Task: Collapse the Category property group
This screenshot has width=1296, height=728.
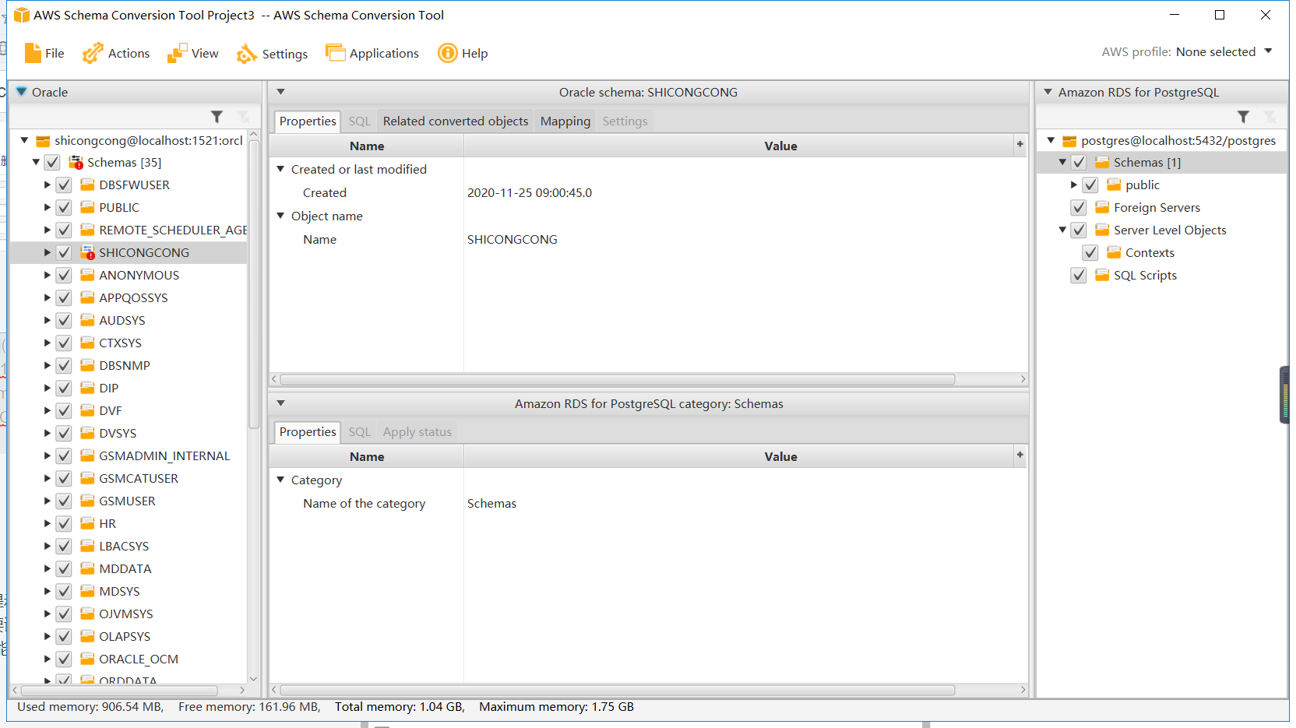Action: click(280, 480)
